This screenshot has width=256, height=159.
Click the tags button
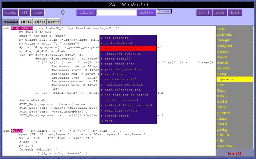pyautogui.click(x=38, y=12)
